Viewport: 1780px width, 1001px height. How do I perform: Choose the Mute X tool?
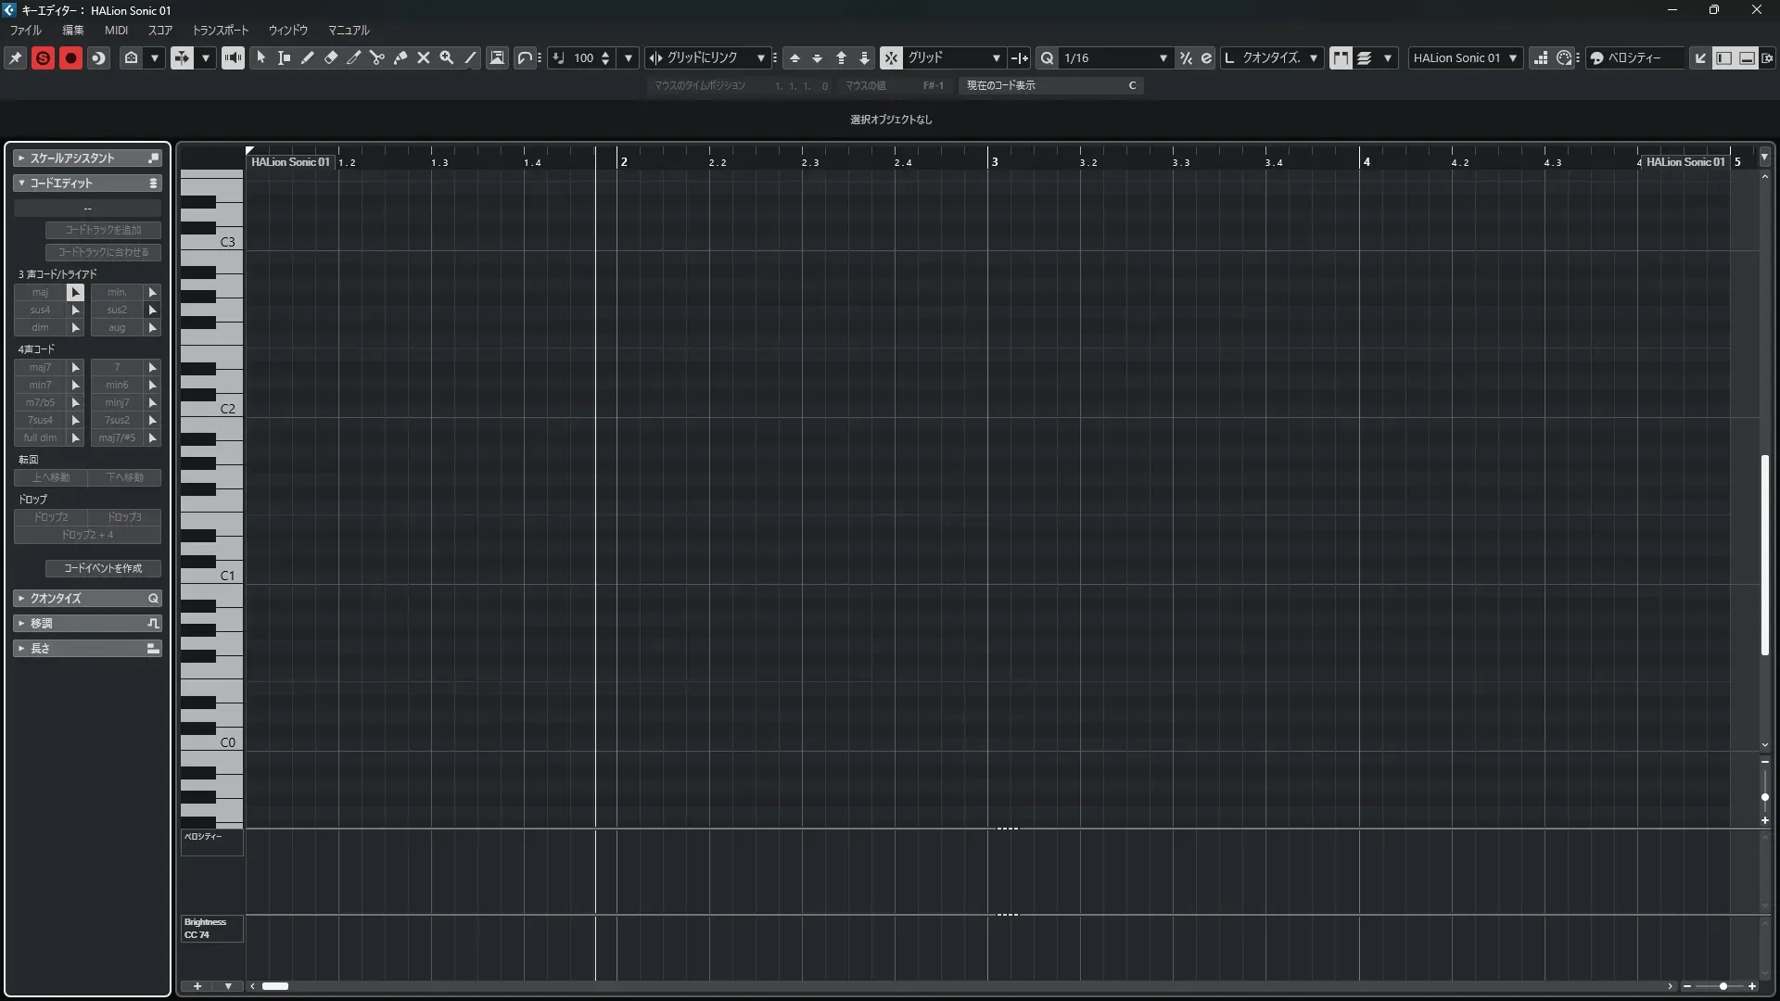tap(424, 57)
